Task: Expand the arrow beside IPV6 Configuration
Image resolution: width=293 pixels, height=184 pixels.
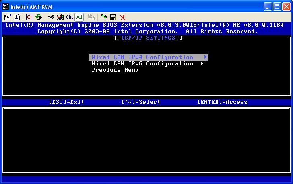Action: pyautogui.click(x=202, y=64)
